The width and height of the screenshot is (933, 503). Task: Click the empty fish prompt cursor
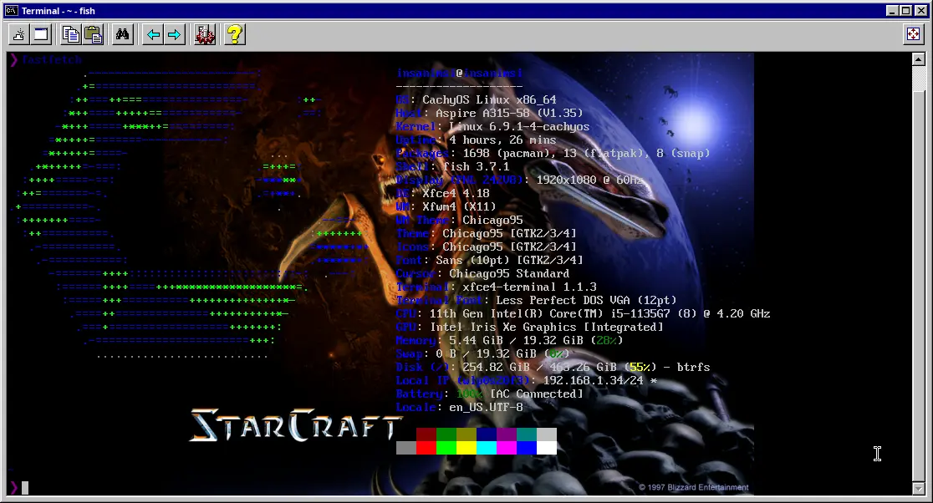coord(25,488)
